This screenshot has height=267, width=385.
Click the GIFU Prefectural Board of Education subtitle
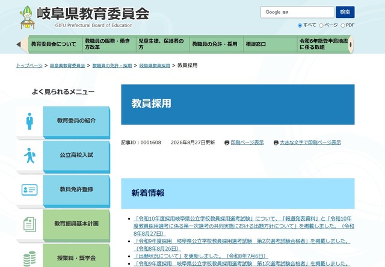[x=94, y=25]
